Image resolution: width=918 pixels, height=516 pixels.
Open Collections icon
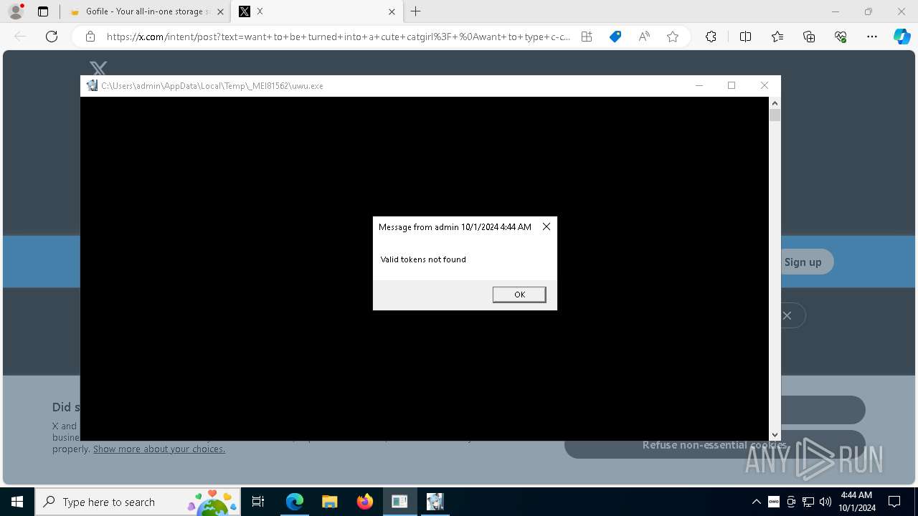pos(809,37)
